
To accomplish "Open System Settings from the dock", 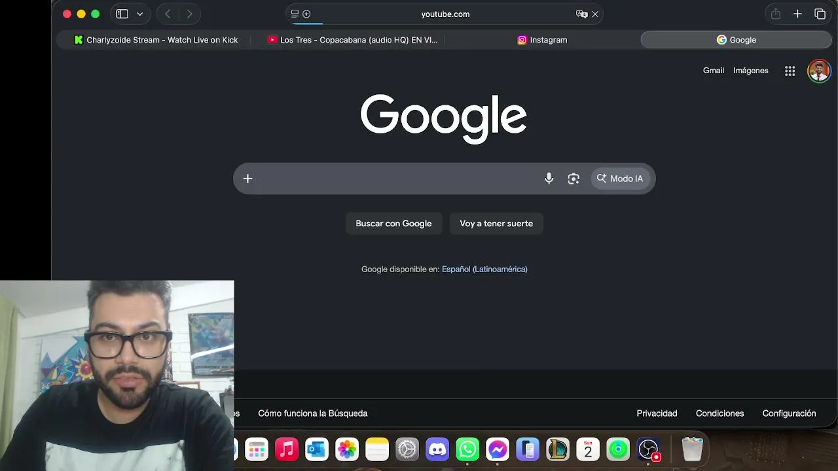I will pos(407,449).
